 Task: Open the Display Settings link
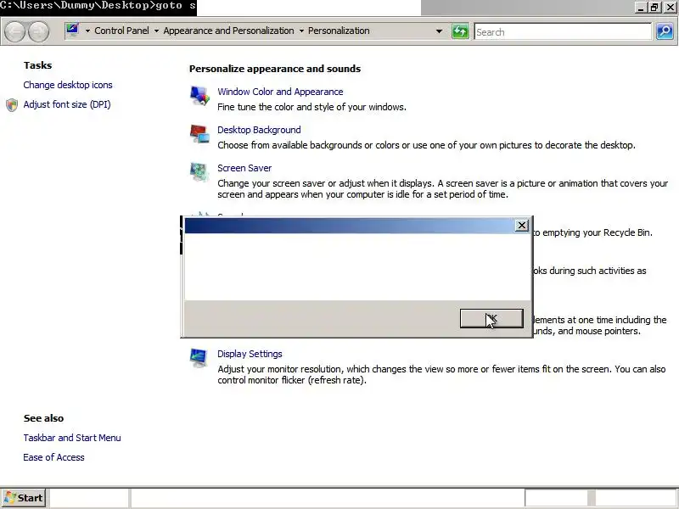[x=250, y=354]
